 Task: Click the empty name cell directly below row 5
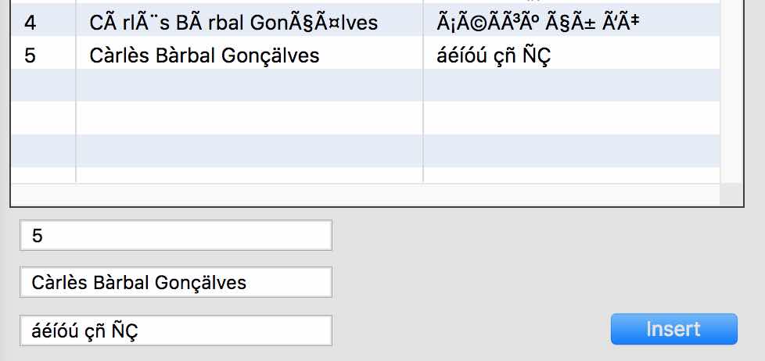point(249,85)
